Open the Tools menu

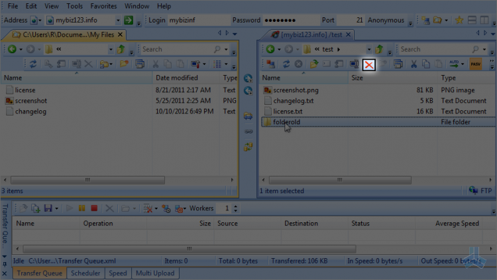[x=74, y=6]
